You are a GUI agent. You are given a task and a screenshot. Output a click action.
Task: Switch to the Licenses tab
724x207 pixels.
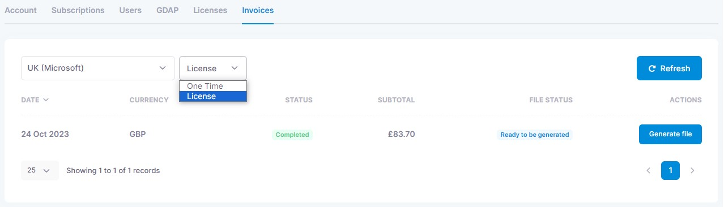pos(210,10)
